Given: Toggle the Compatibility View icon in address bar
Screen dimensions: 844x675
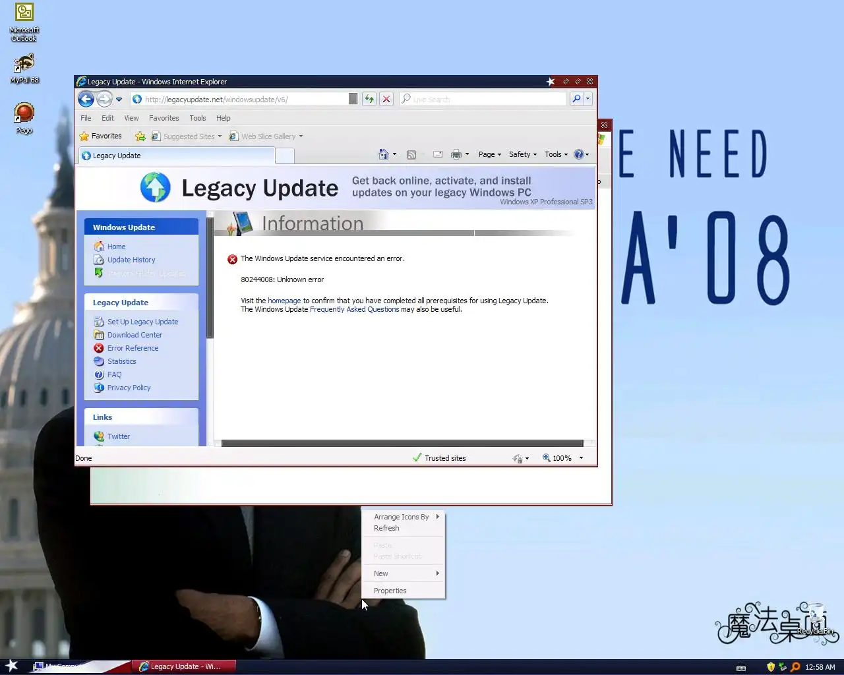Looking at the screenshot, I should click(353, 99).
